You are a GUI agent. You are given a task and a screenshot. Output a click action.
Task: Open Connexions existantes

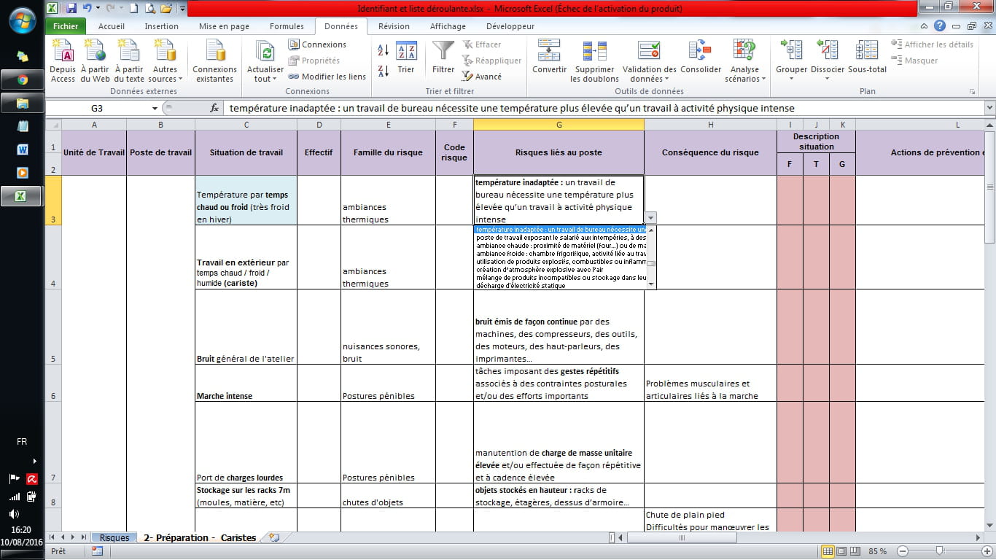point(214,61)
